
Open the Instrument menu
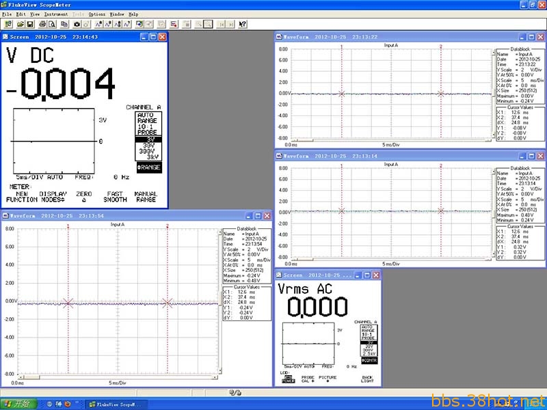coord(56,14)
